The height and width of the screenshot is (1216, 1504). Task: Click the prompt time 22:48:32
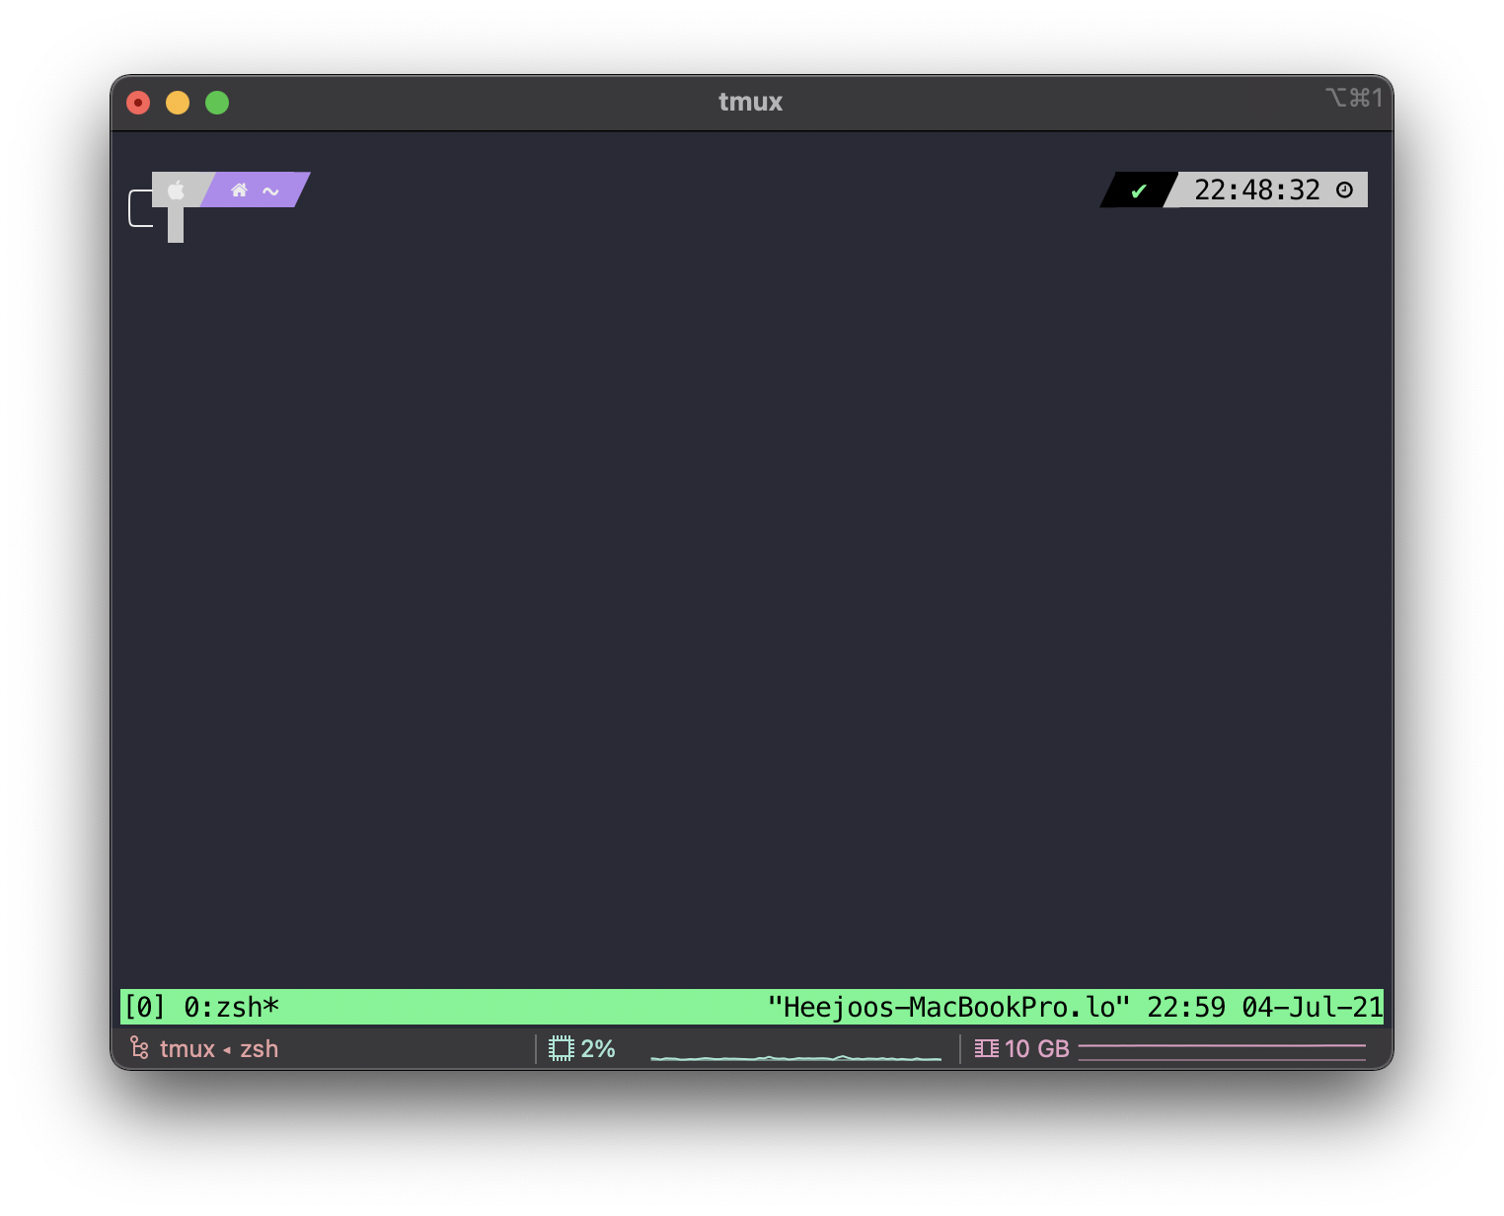click(1256, 190)
